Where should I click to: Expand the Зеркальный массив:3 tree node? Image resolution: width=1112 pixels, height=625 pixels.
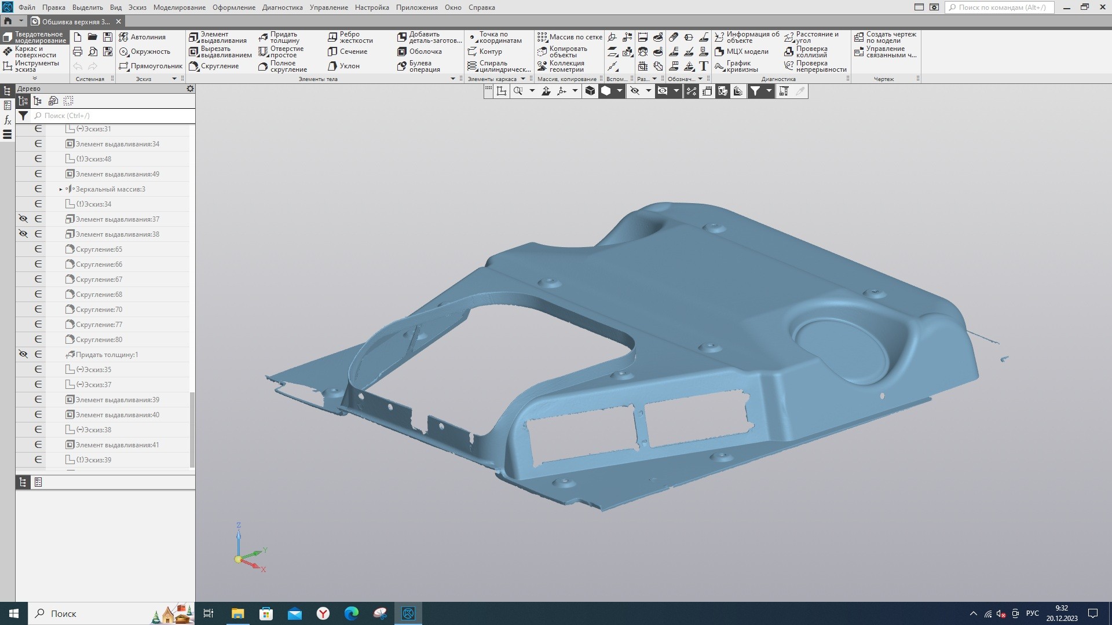61,189
